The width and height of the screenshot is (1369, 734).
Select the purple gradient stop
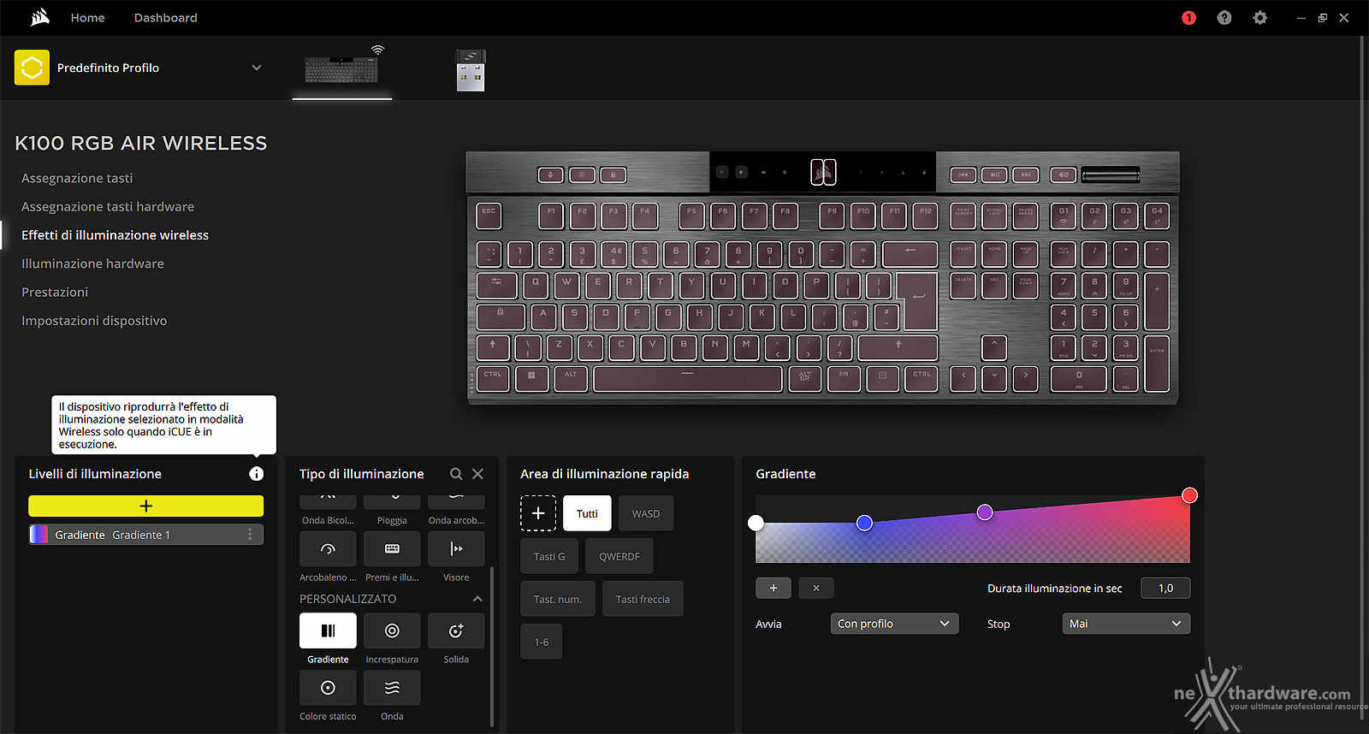click(x=985, y=512)
